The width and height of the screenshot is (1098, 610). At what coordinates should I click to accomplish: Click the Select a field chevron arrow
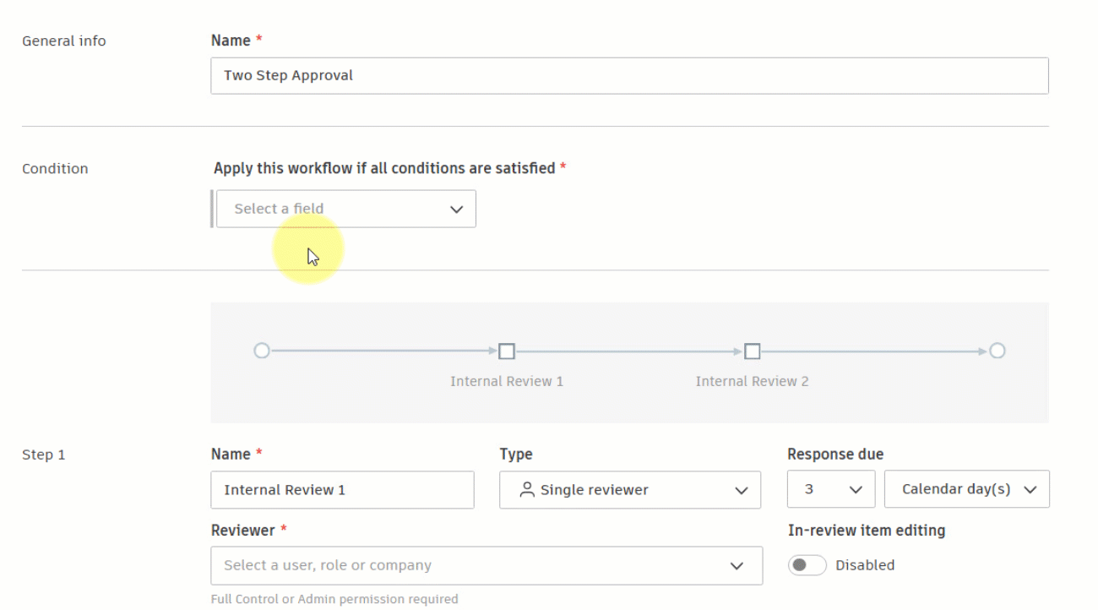click(457, 210)
